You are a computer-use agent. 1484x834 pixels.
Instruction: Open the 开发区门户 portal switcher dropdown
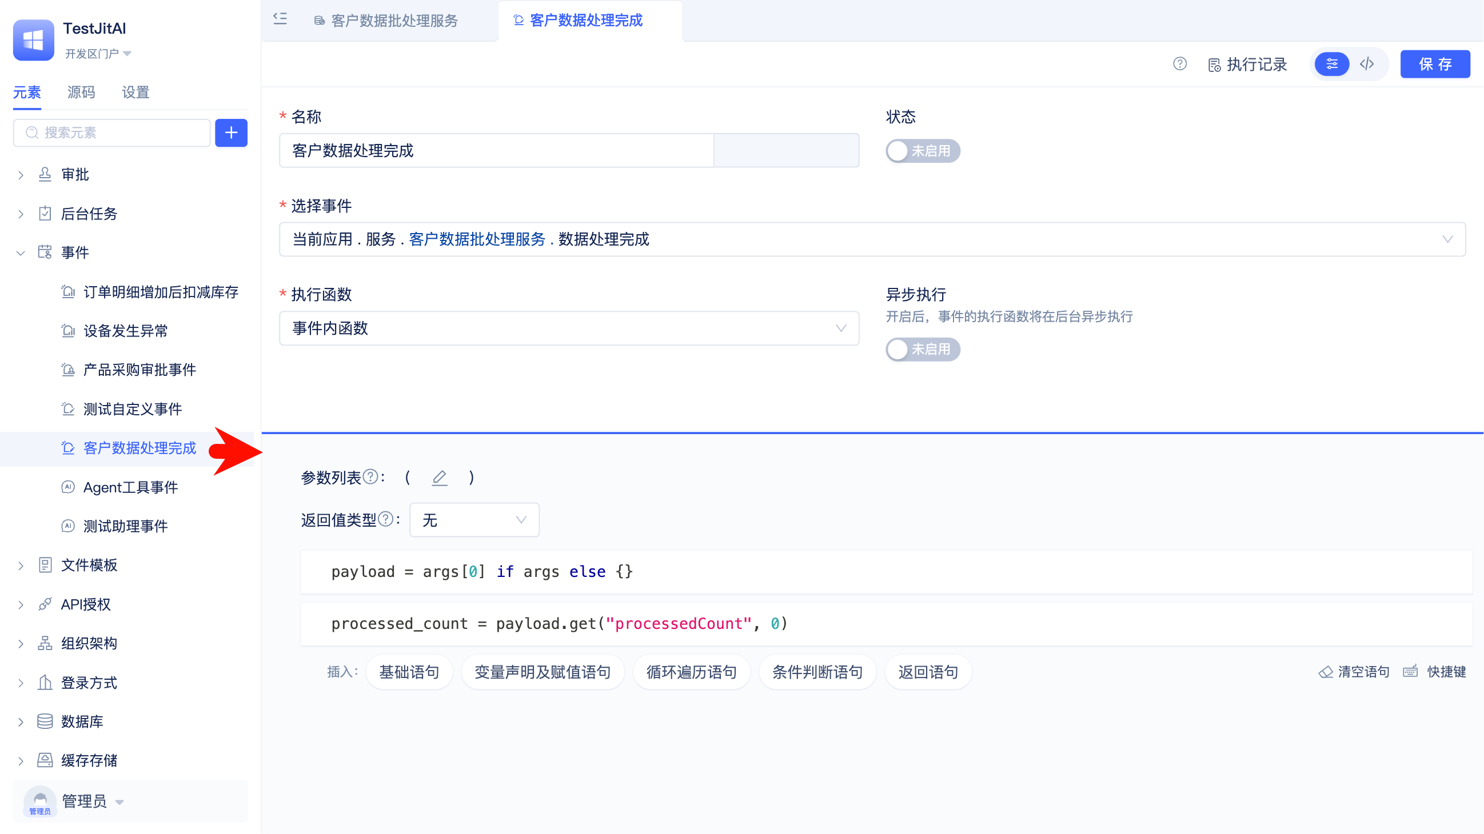click(98, 54)
